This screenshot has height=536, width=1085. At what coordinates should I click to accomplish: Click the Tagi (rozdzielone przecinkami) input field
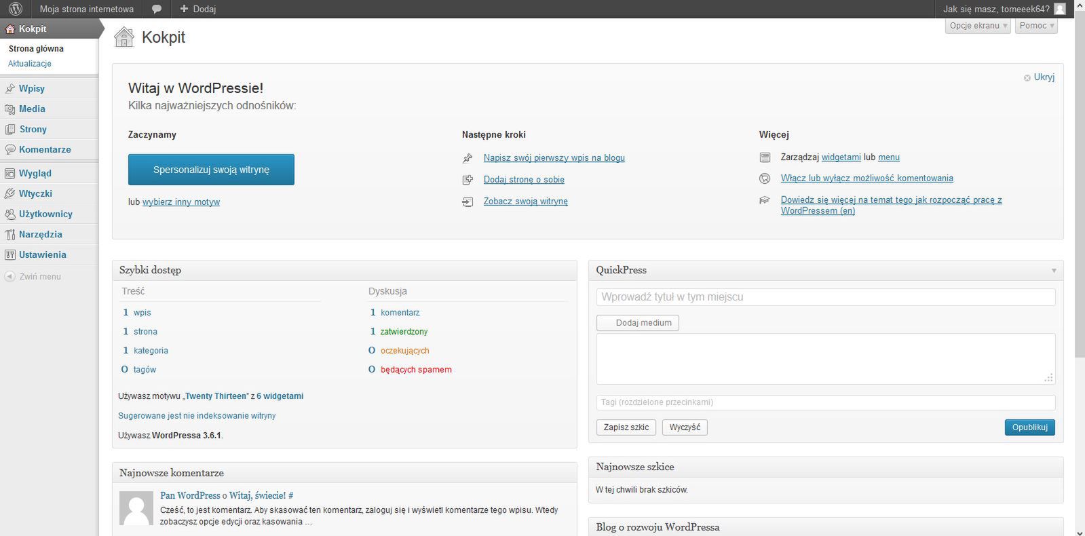[x=826, y=402]
